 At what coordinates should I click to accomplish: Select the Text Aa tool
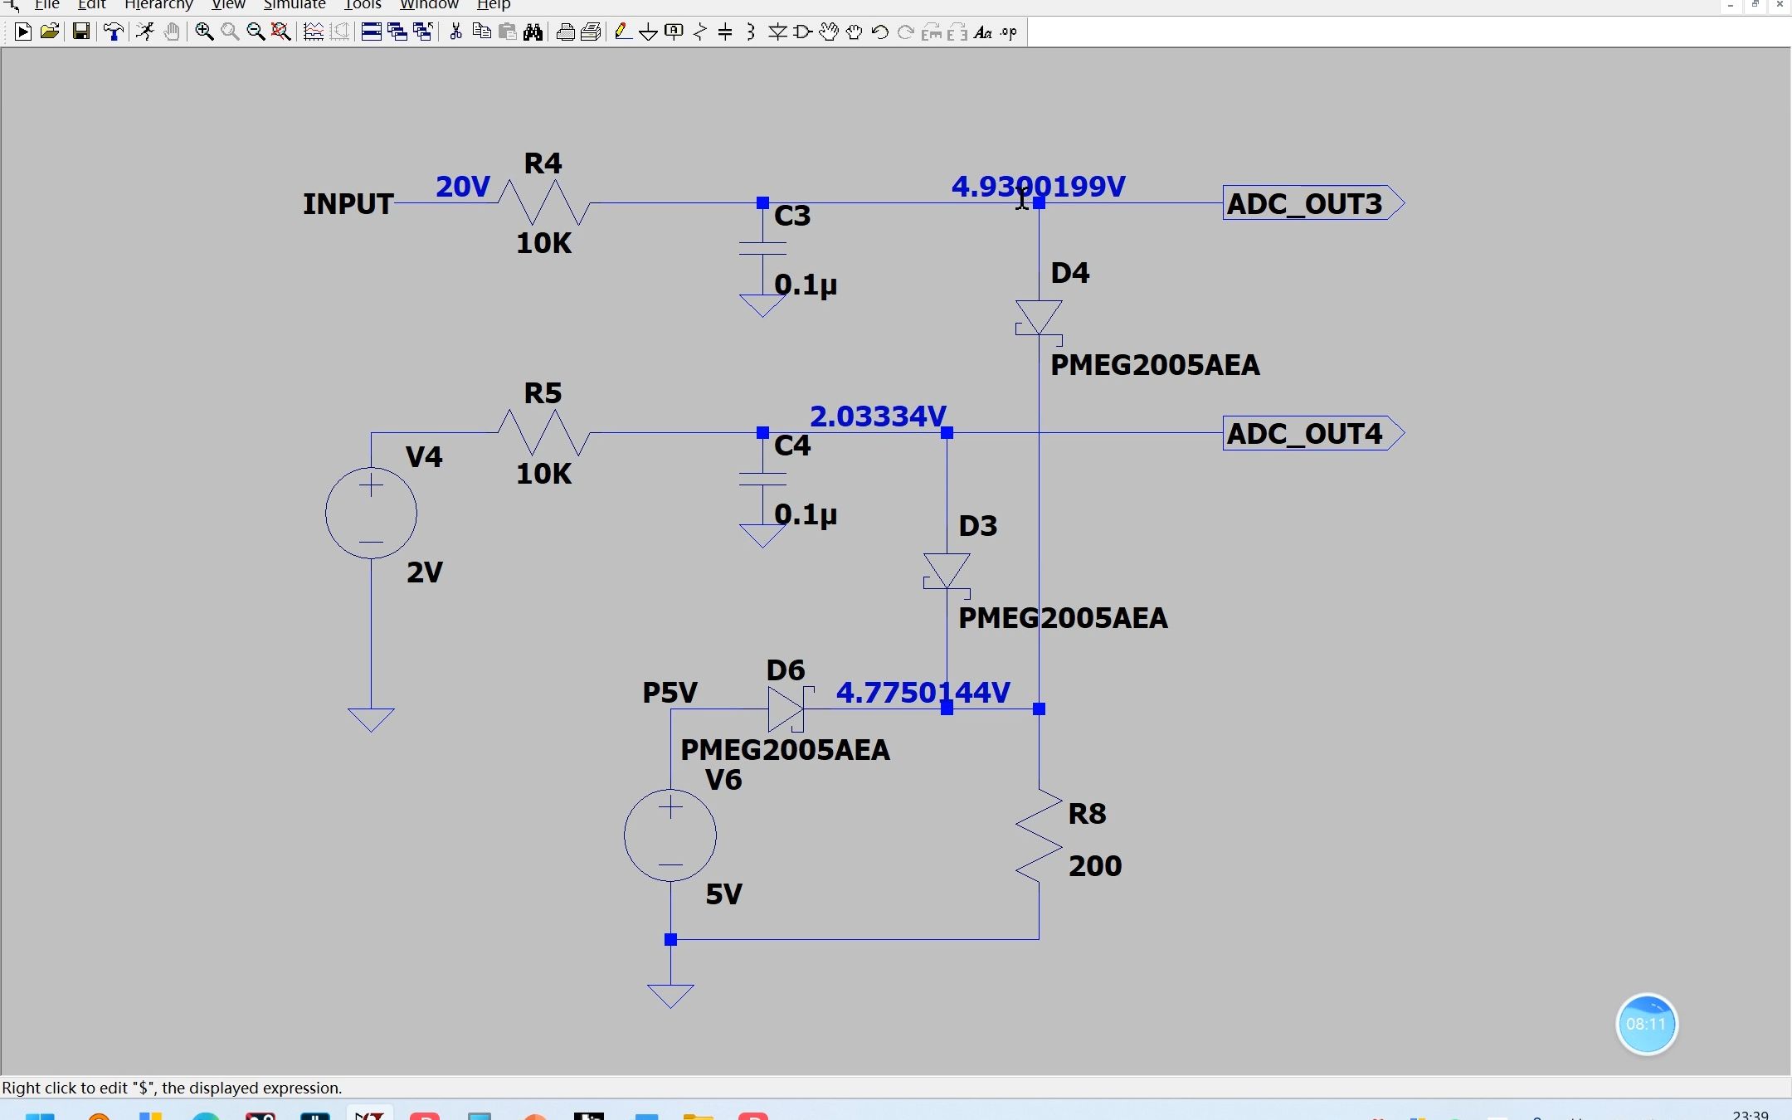[983, 32]
